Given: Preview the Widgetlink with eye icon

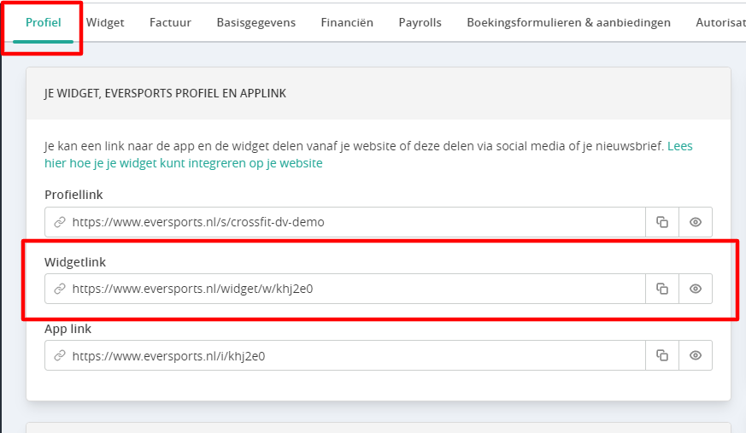Looking at the screenshot, I should (x=695, y=289).
